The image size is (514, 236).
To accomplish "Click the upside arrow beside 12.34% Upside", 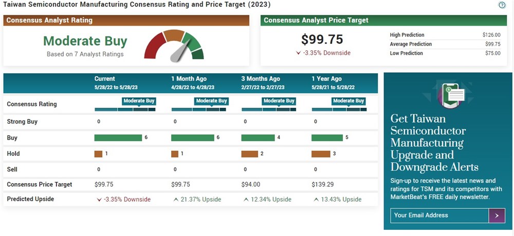I will click(246, 199).
